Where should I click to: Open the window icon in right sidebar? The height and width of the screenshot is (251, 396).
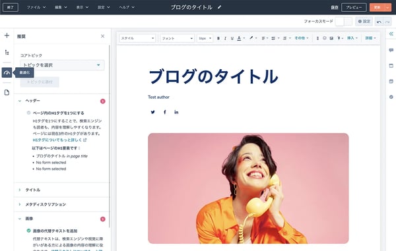tap(391, 66)
